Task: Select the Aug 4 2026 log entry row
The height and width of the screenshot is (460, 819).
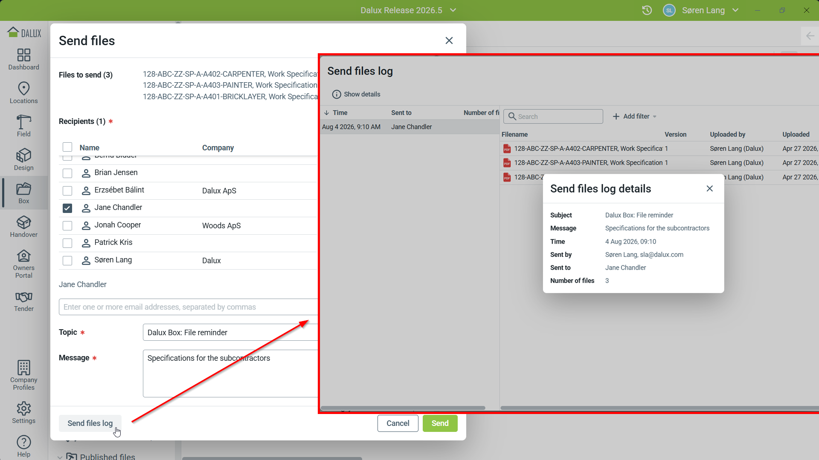Action: pos(409,127)
